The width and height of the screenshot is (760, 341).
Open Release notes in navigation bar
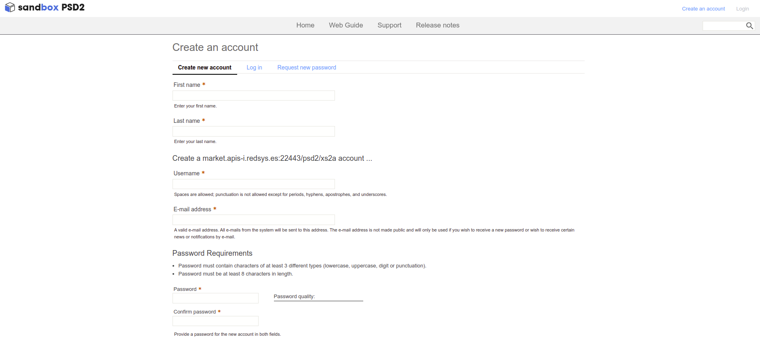coord(437,25)
